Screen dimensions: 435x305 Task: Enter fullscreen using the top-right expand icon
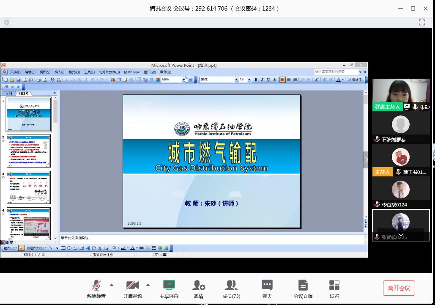click(421, 22)
